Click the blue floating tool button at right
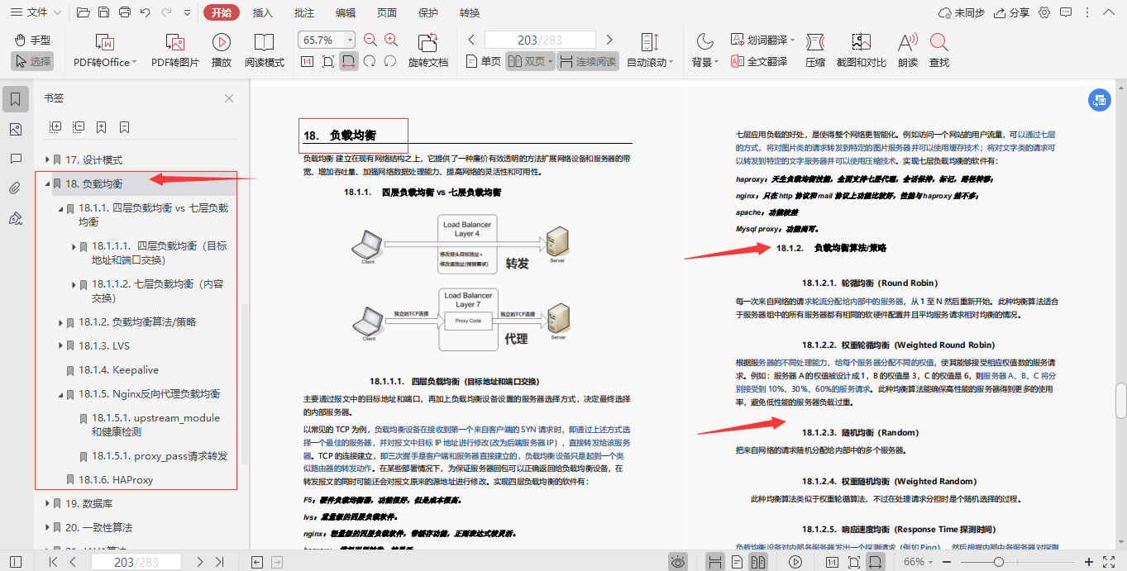 point(1099,100)
